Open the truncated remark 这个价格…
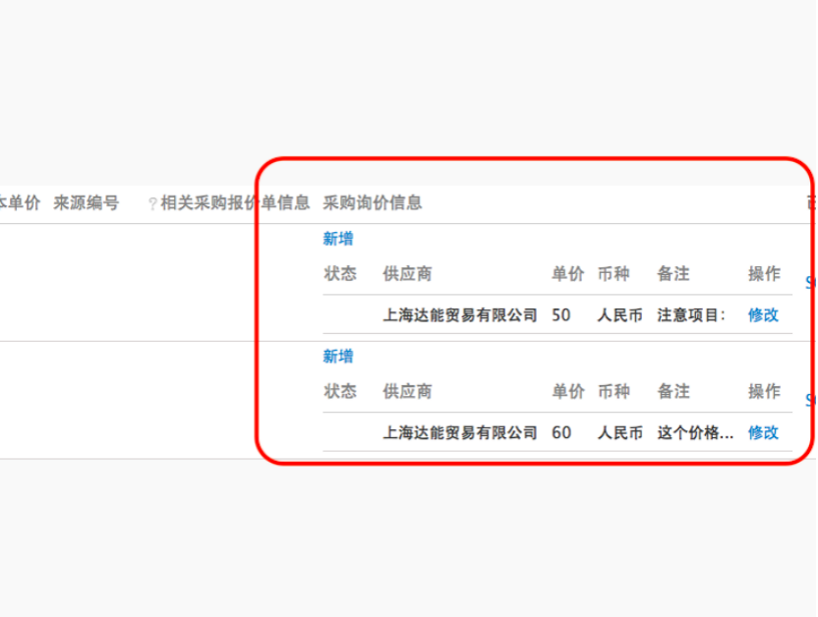This screenshot has width=818, height=617. tap(695, 432)
